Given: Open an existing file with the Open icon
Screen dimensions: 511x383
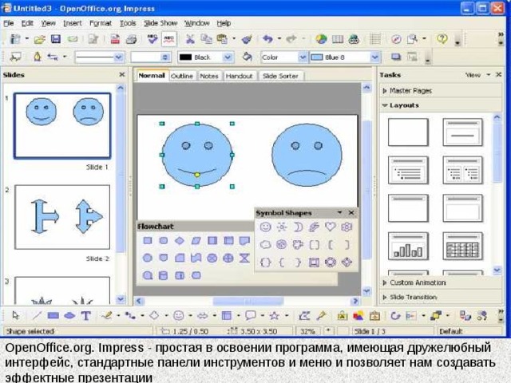Looking at the screenshot, I should (x=40, y=40).
